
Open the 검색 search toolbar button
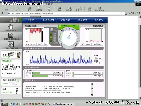point(60,9)
